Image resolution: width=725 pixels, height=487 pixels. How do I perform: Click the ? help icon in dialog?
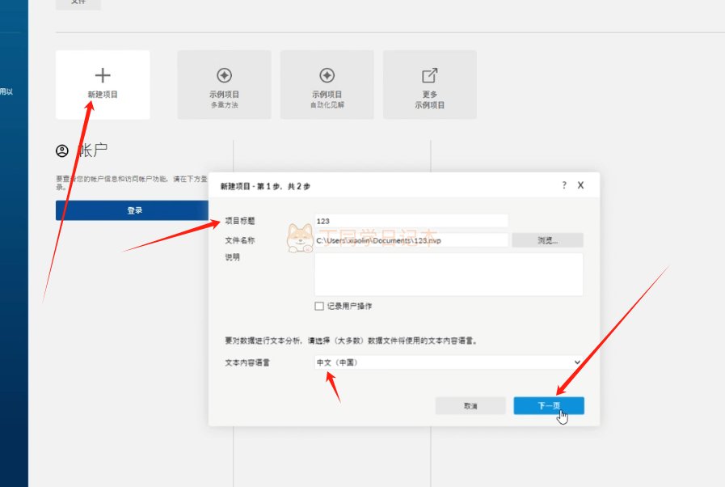point(564,185)
